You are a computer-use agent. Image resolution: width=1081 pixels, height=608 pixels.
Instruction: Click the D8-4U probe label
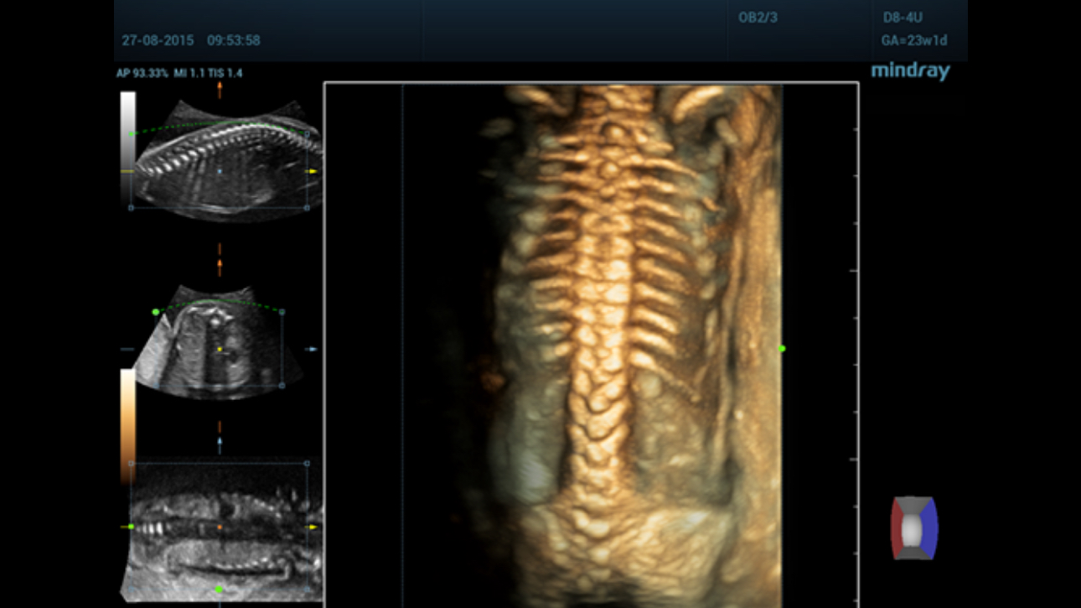click(x=903, y=18)
